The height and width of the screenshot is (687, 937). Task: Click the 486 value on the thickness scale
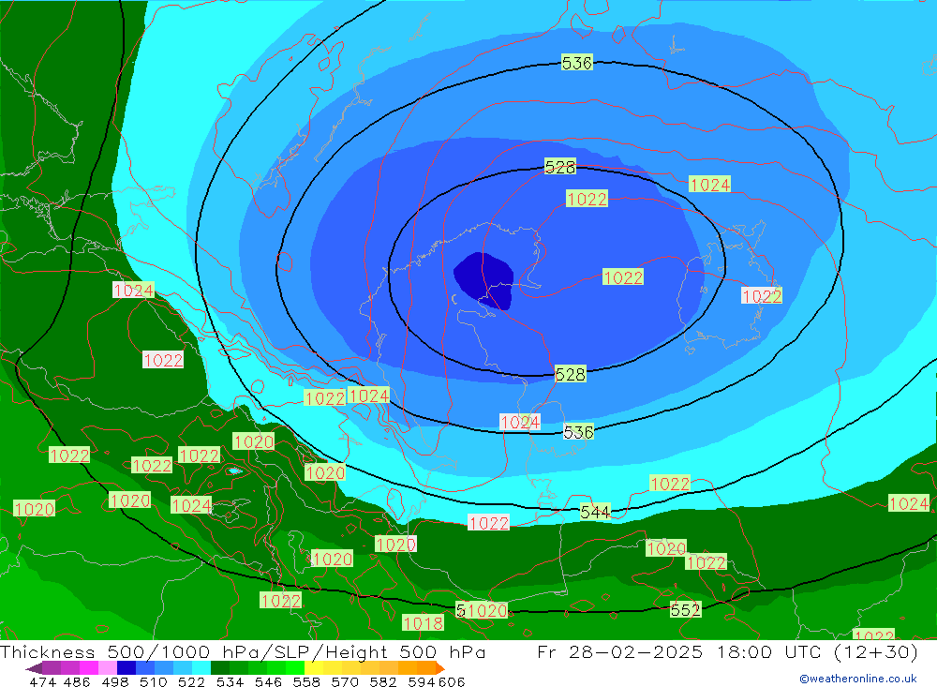pyautogui.click(x=77, y=681)
